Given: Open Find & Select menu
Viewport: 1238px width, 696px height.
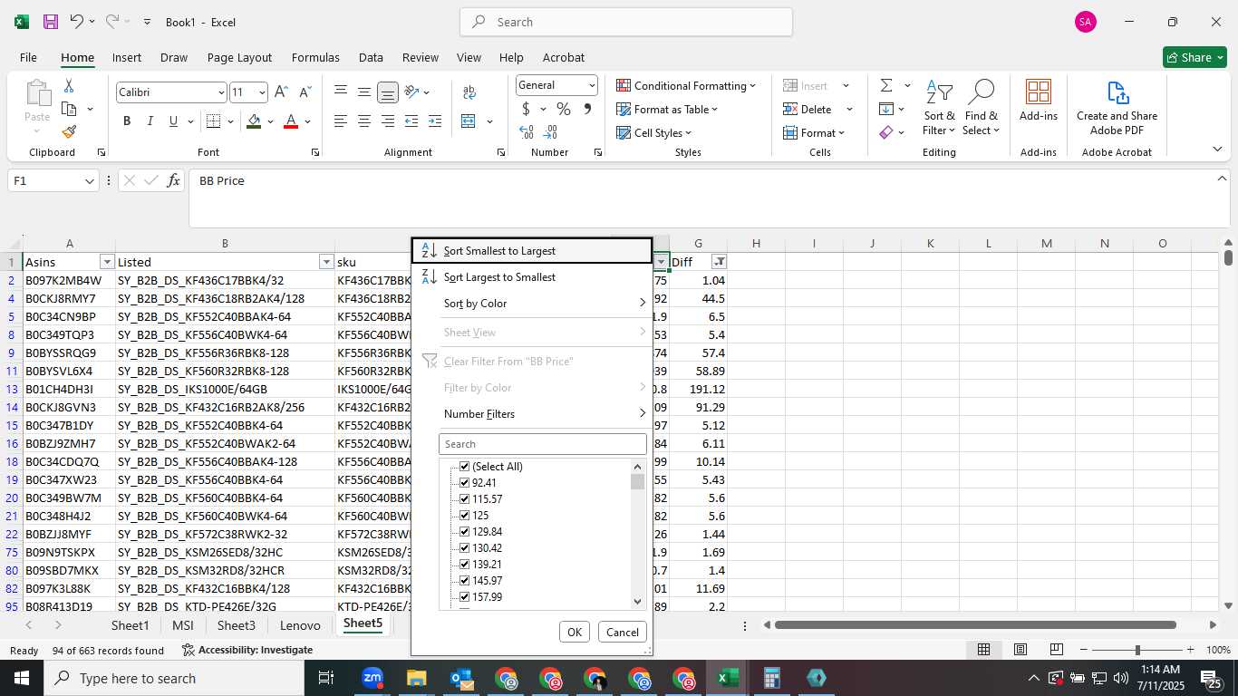Looking at the screenshot, I should 982,109.
